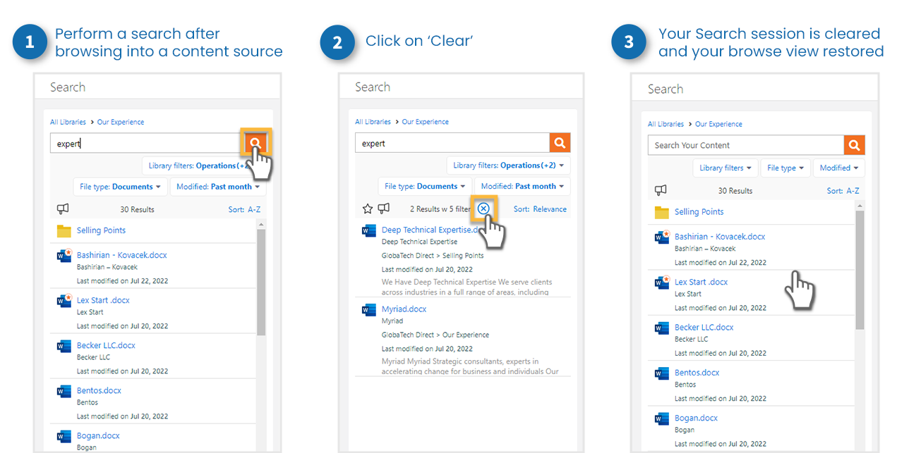The image size is (909, 453).
Task: Open Selling Points folder link in panel 3
Action: tap(699, 211)
